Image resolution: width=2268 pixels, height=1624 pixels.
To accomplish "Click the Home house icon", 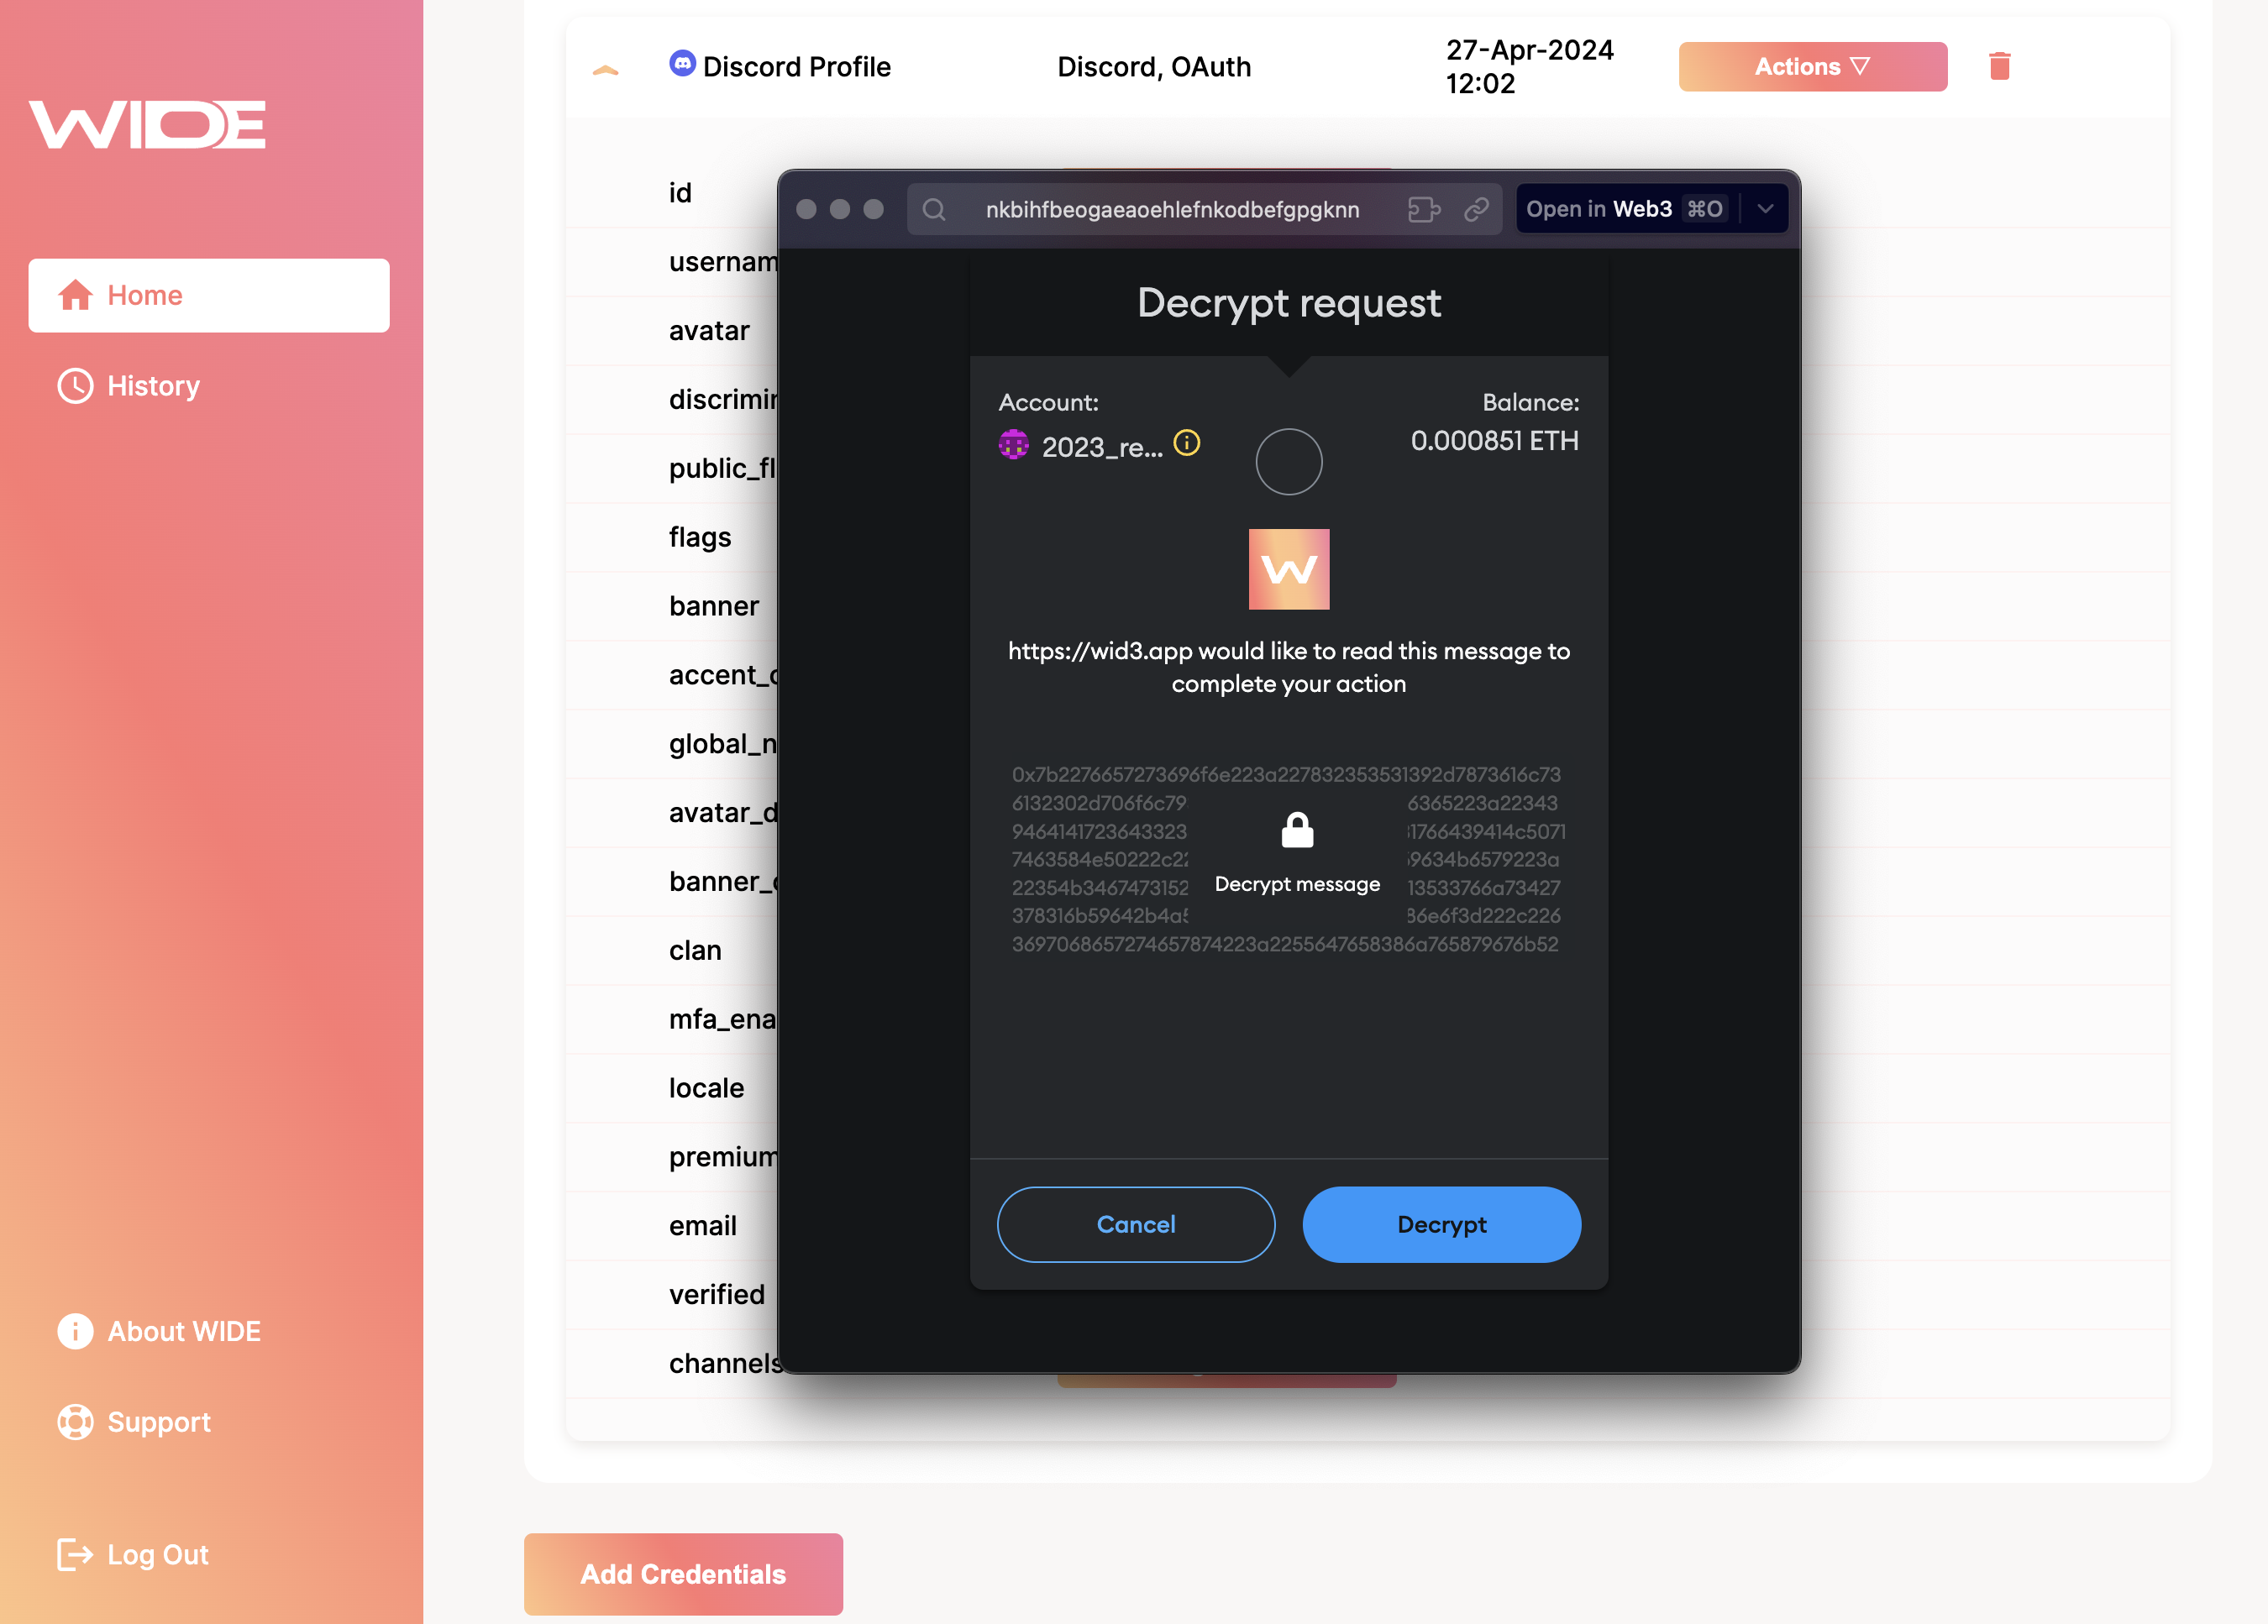I will click(75, 296).
